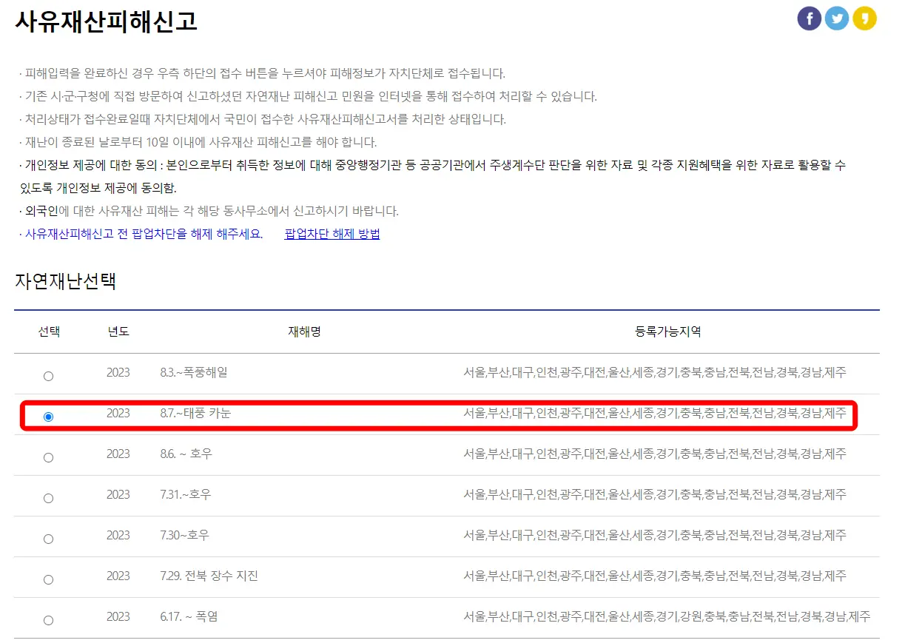This screenshot has height=643, width=905.
Task: Select the 8.3.~폭풍해일 disaster radio button
Action: [x=48, y=375]
